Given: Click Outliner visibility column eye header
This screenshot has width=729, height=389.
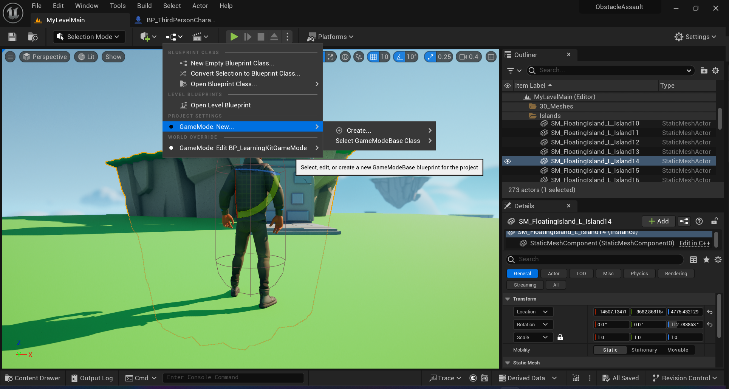Looking at the screenshot, I should pos(508,85).
